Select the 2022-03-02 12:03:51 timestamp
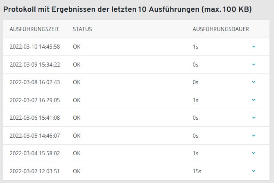Screen dimensions: 274x183 click(x=35, y=171)
